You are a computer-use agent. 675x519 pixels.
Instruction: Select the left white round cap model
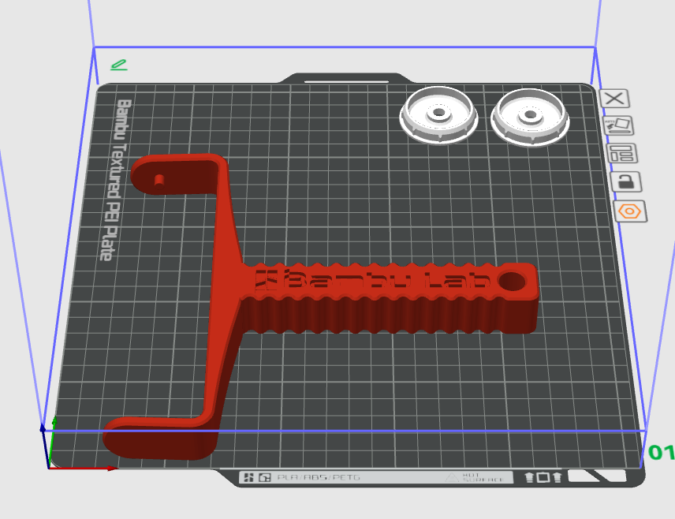(x=438, y=115)
